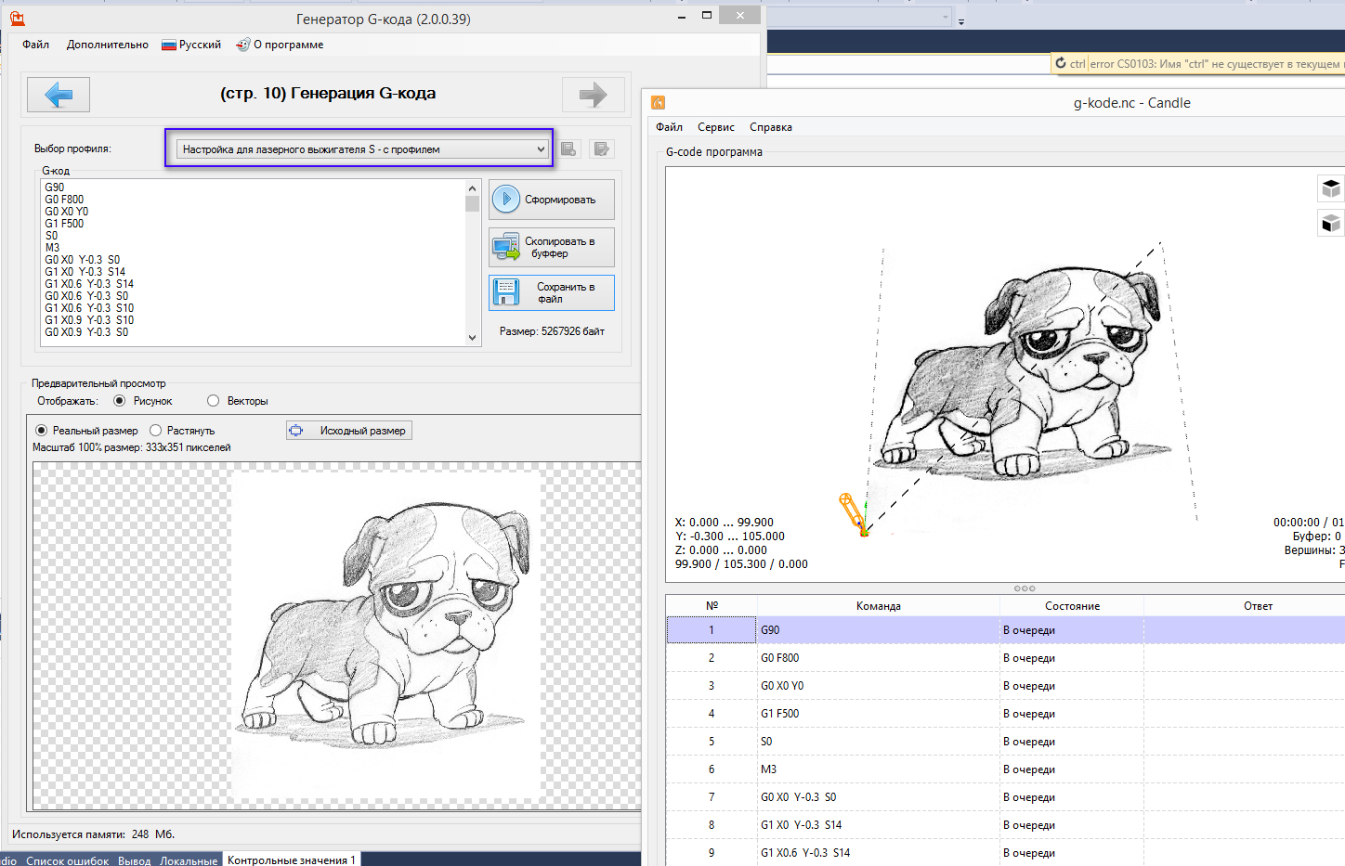The height and width of the screenshot is (866, 1345).
Task: Select G1 F500 command in Candle row 4
Action: pyautogui.click(x=878, y=714)
